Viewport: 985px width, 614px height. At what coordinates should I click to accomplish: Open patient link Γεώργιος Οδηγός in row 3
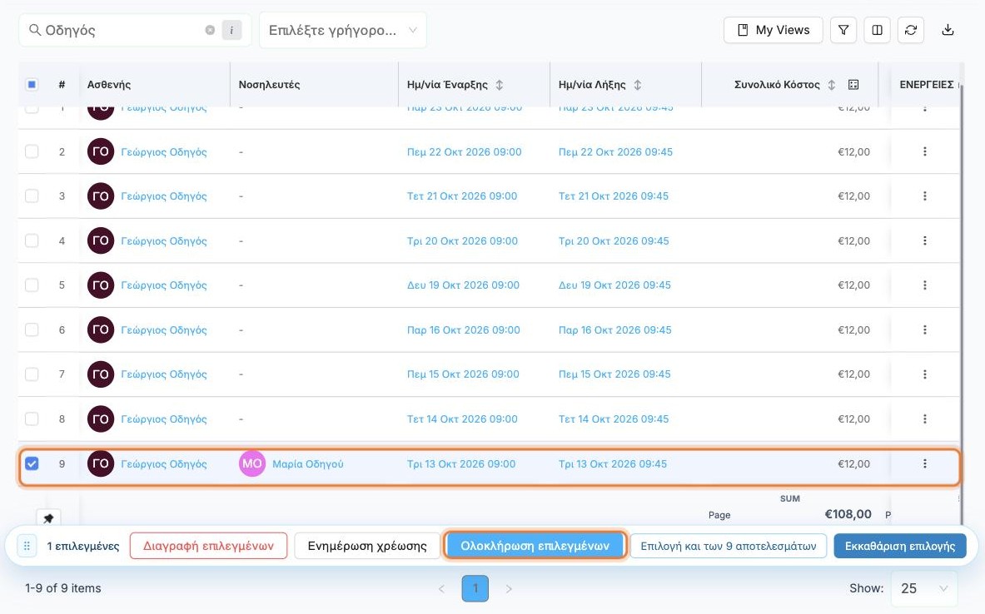[x=164, y=196]
